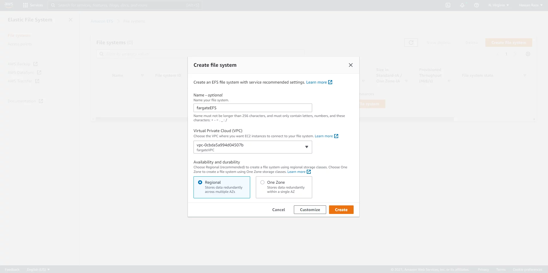
Task: Open table preferences gear icon
Action: pyautogui.click(x=528, y=54)
